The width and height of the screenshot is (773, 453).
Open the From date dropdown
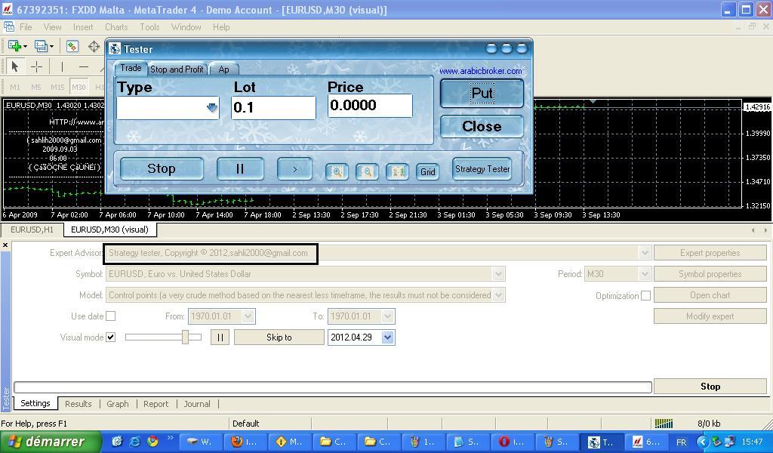pos(248,316)
